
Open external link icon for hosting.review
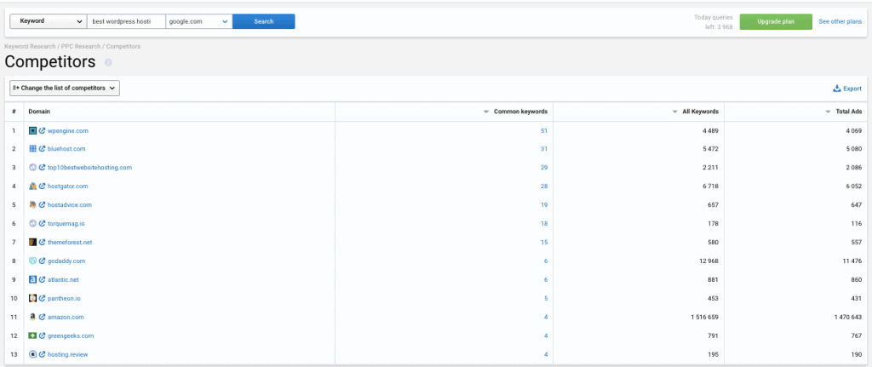[x=42, y=354]
